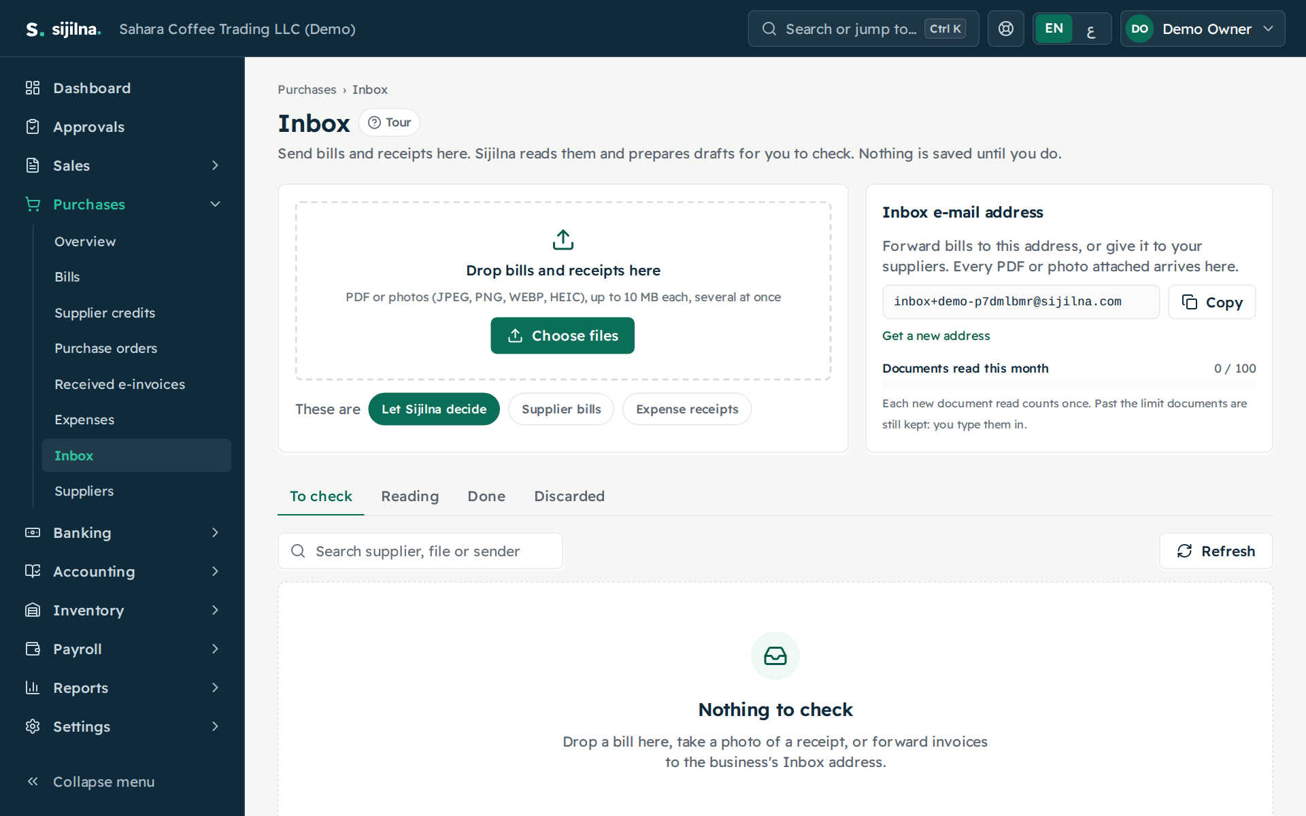
Task: Collapse the Purchases submenu chevron
Action: click(x=215, y=204)
